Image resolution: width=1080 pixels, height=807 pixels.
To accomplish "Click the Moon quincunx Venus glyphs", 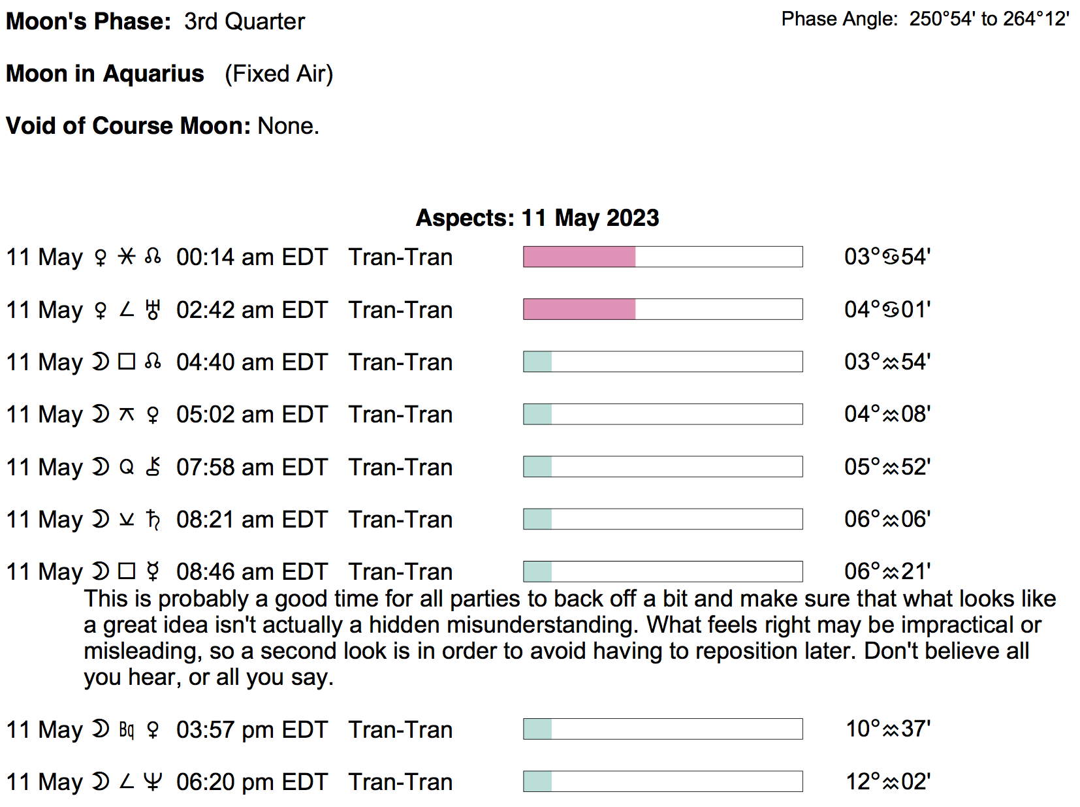I will pyautogui.click(x=127, y=415).
